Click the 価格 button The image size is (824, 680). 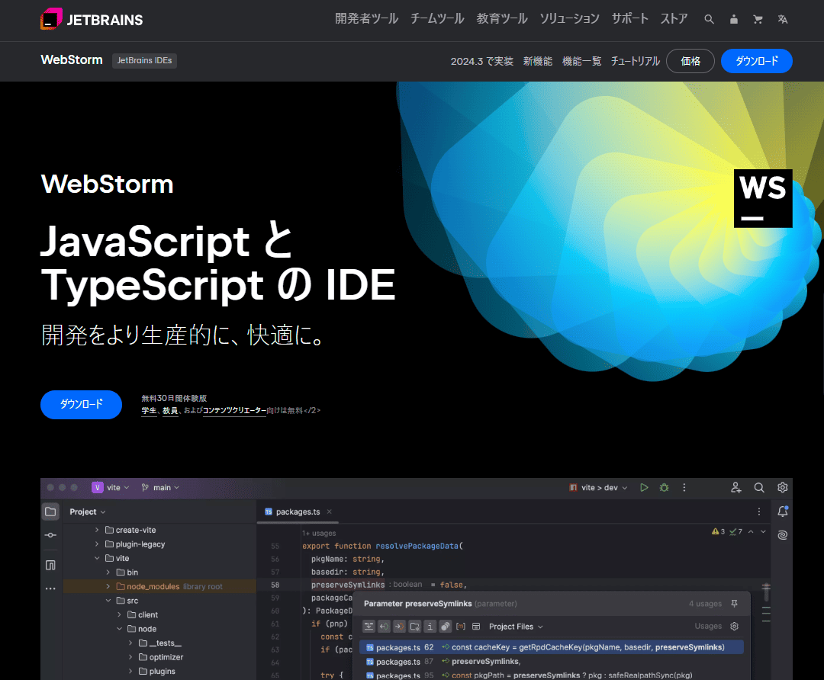click(690, 61)
